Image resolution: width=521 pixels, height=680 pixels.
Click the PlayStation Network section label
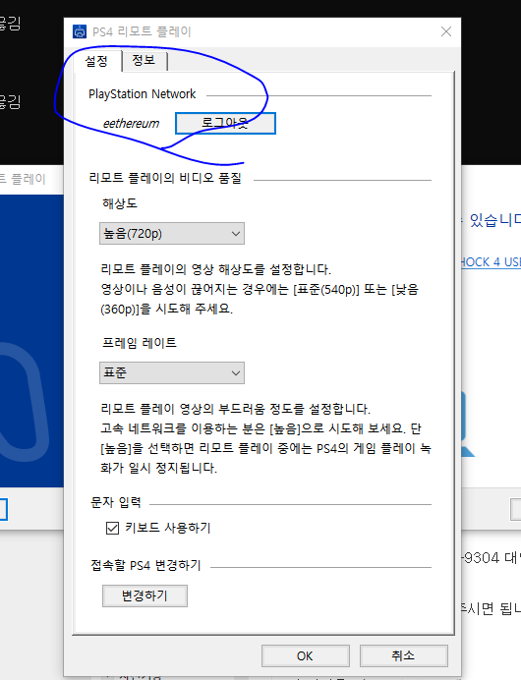click(142, 94)
